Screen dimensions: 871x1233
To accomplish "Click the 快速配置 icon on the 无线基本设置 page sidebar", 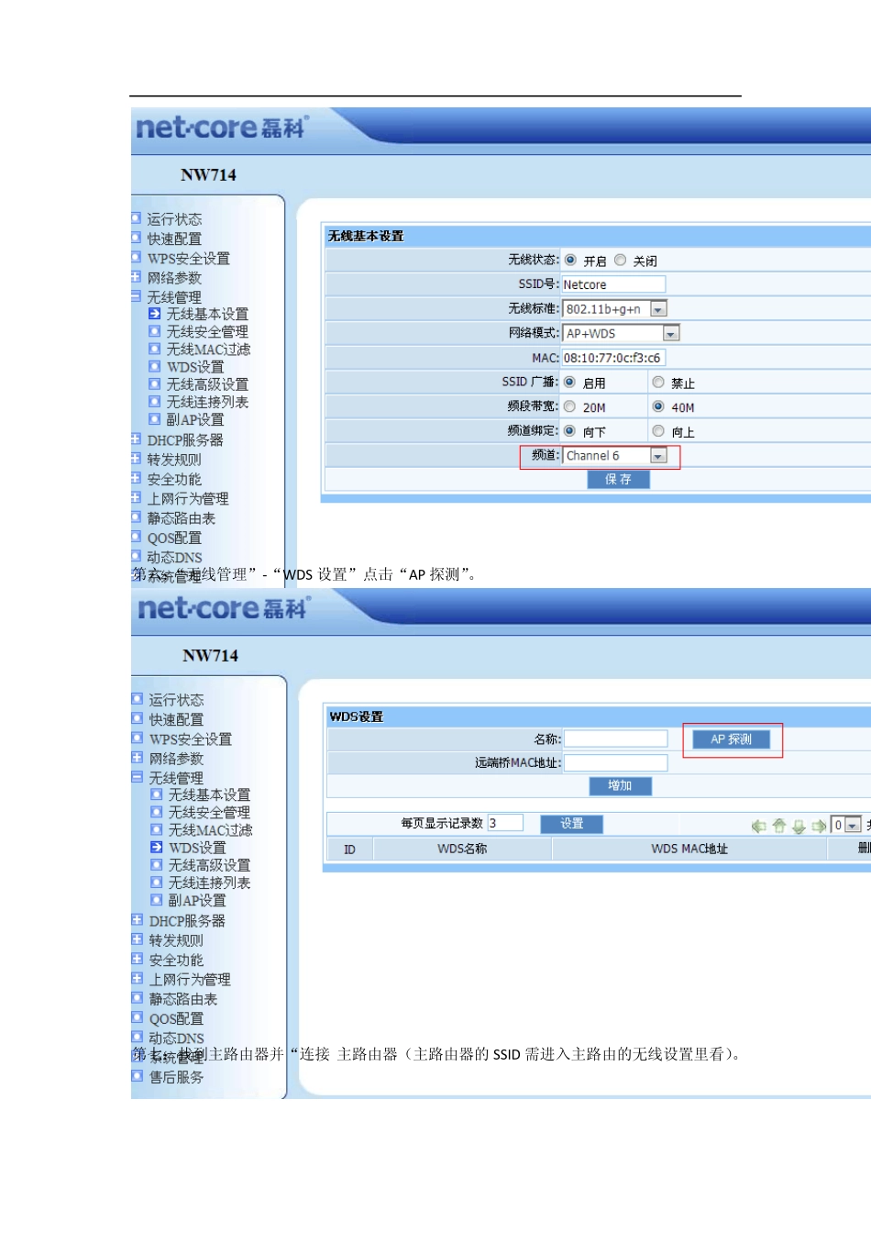I will pos(136,238).
